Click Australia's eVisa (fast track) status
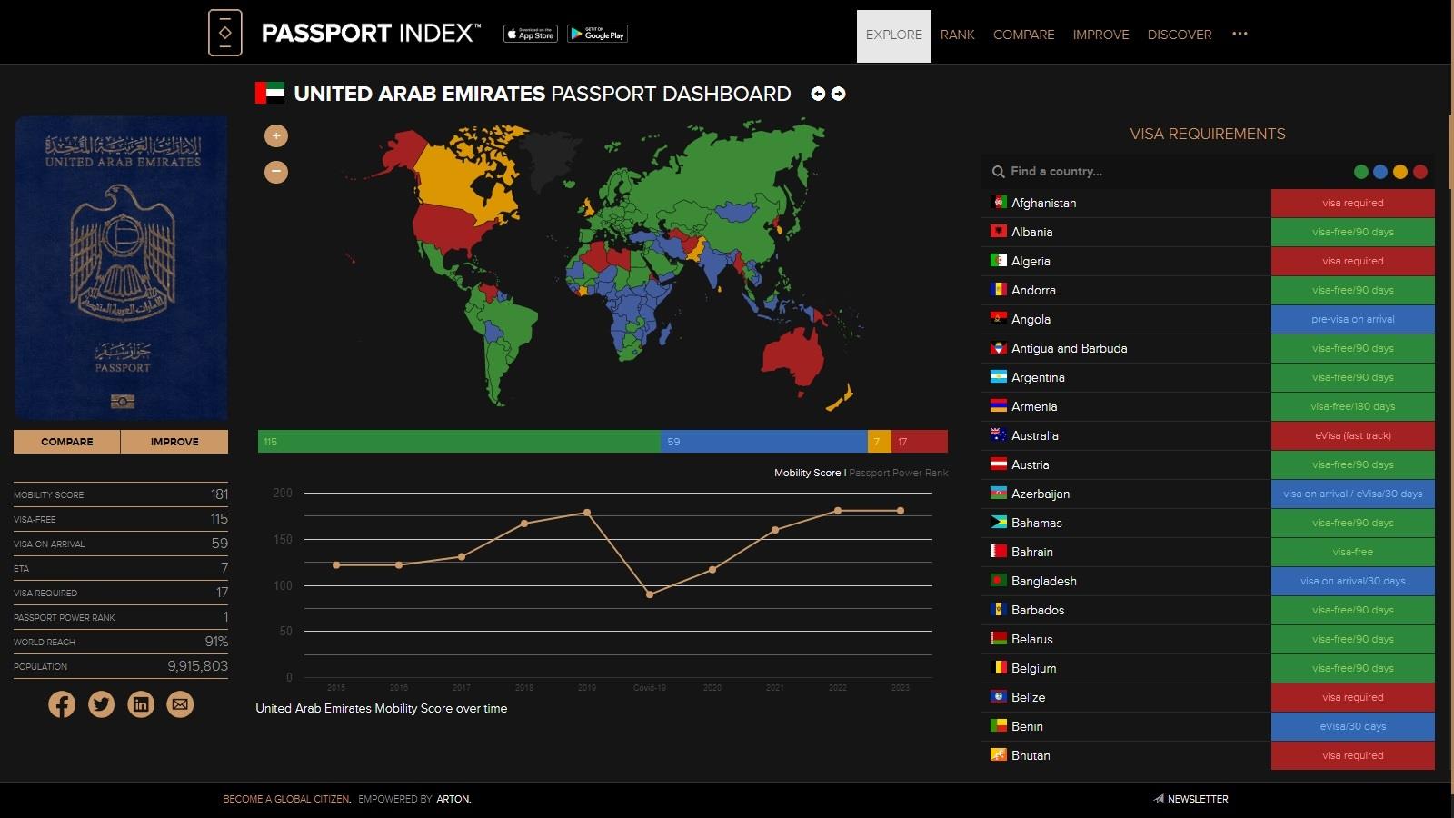Viewport: 1454px width, 818px height. (1352, 435)
